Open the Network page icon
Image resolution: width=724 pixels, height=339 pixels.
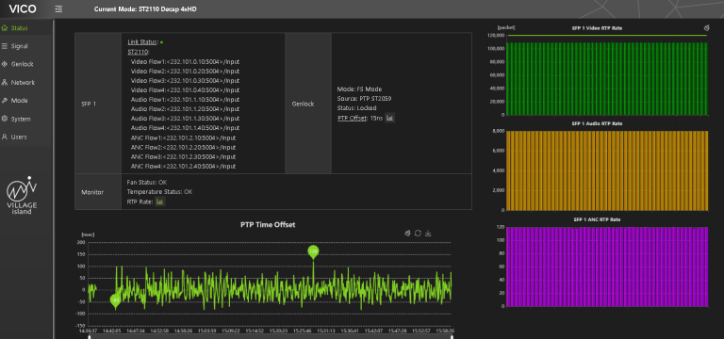tap(5, 83)
